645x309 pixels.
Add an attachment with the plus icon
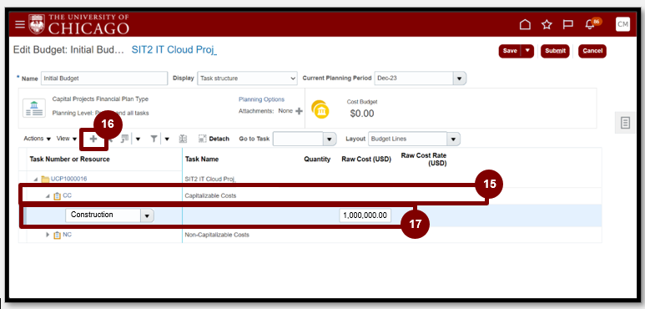pos(299,111)
